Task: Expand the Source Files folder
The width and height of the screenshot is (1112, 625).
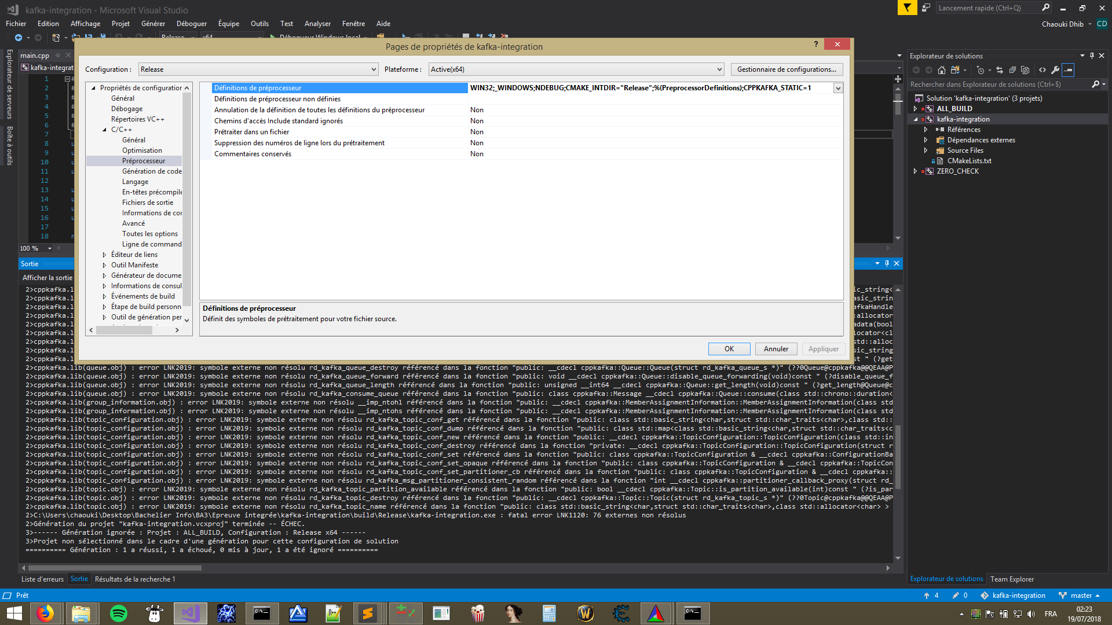Action: pyautogui.click(x=926, y=150)
